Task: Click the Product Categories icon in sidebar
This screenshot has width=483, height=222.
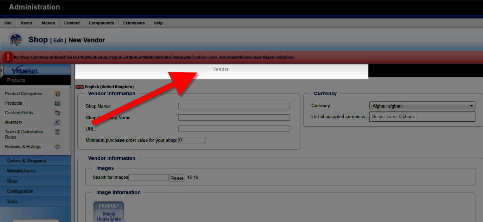Action: point(58,94)
